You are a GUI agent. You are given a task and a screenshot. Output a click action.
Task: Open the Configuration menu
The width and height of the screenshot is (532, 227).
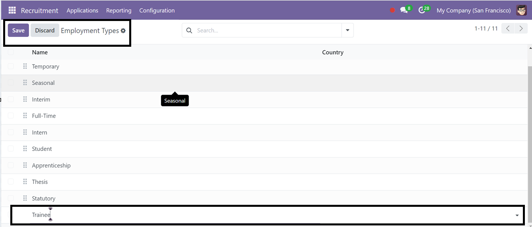157,10
